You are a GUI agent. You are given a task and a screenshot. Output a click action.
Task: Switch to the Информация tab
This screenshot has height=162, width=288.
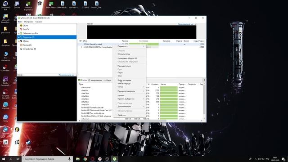pyautogui.click(x=95, y=80)
